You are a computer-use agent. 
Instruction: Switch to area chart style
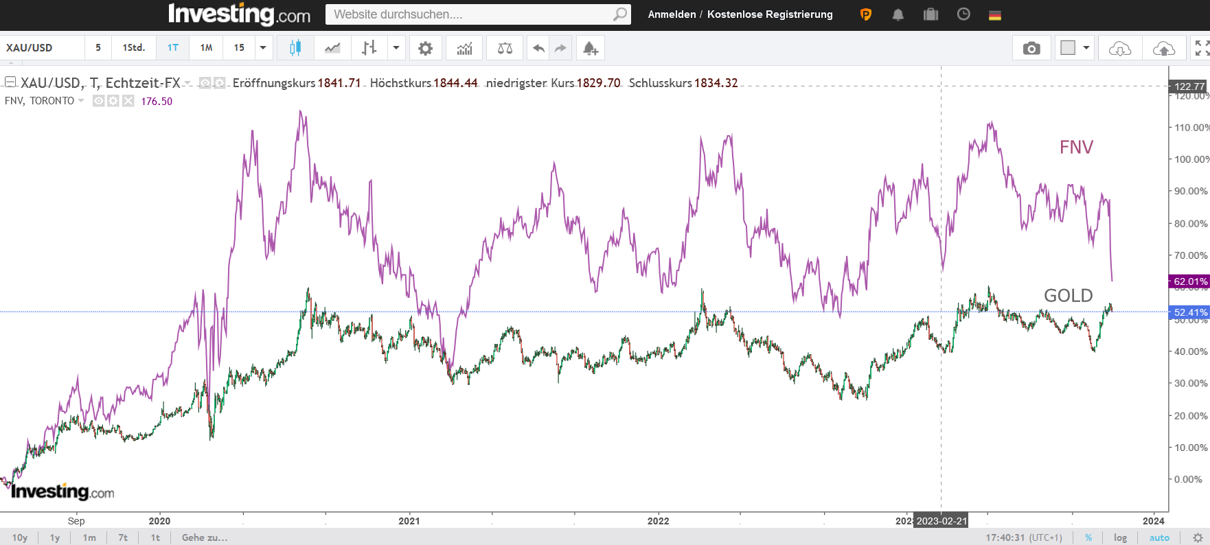(x=332, y=48)
